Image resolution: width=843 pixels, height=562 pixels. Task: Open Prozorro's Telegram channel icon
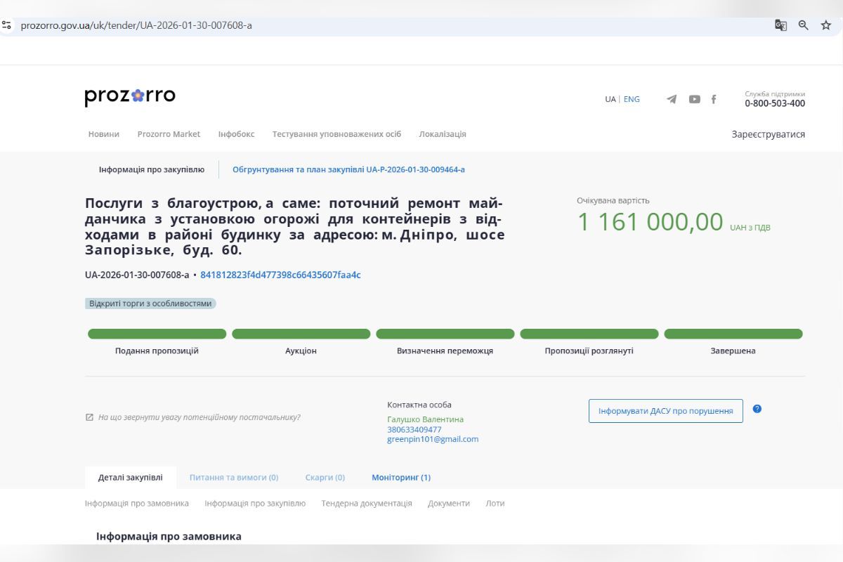671,99
